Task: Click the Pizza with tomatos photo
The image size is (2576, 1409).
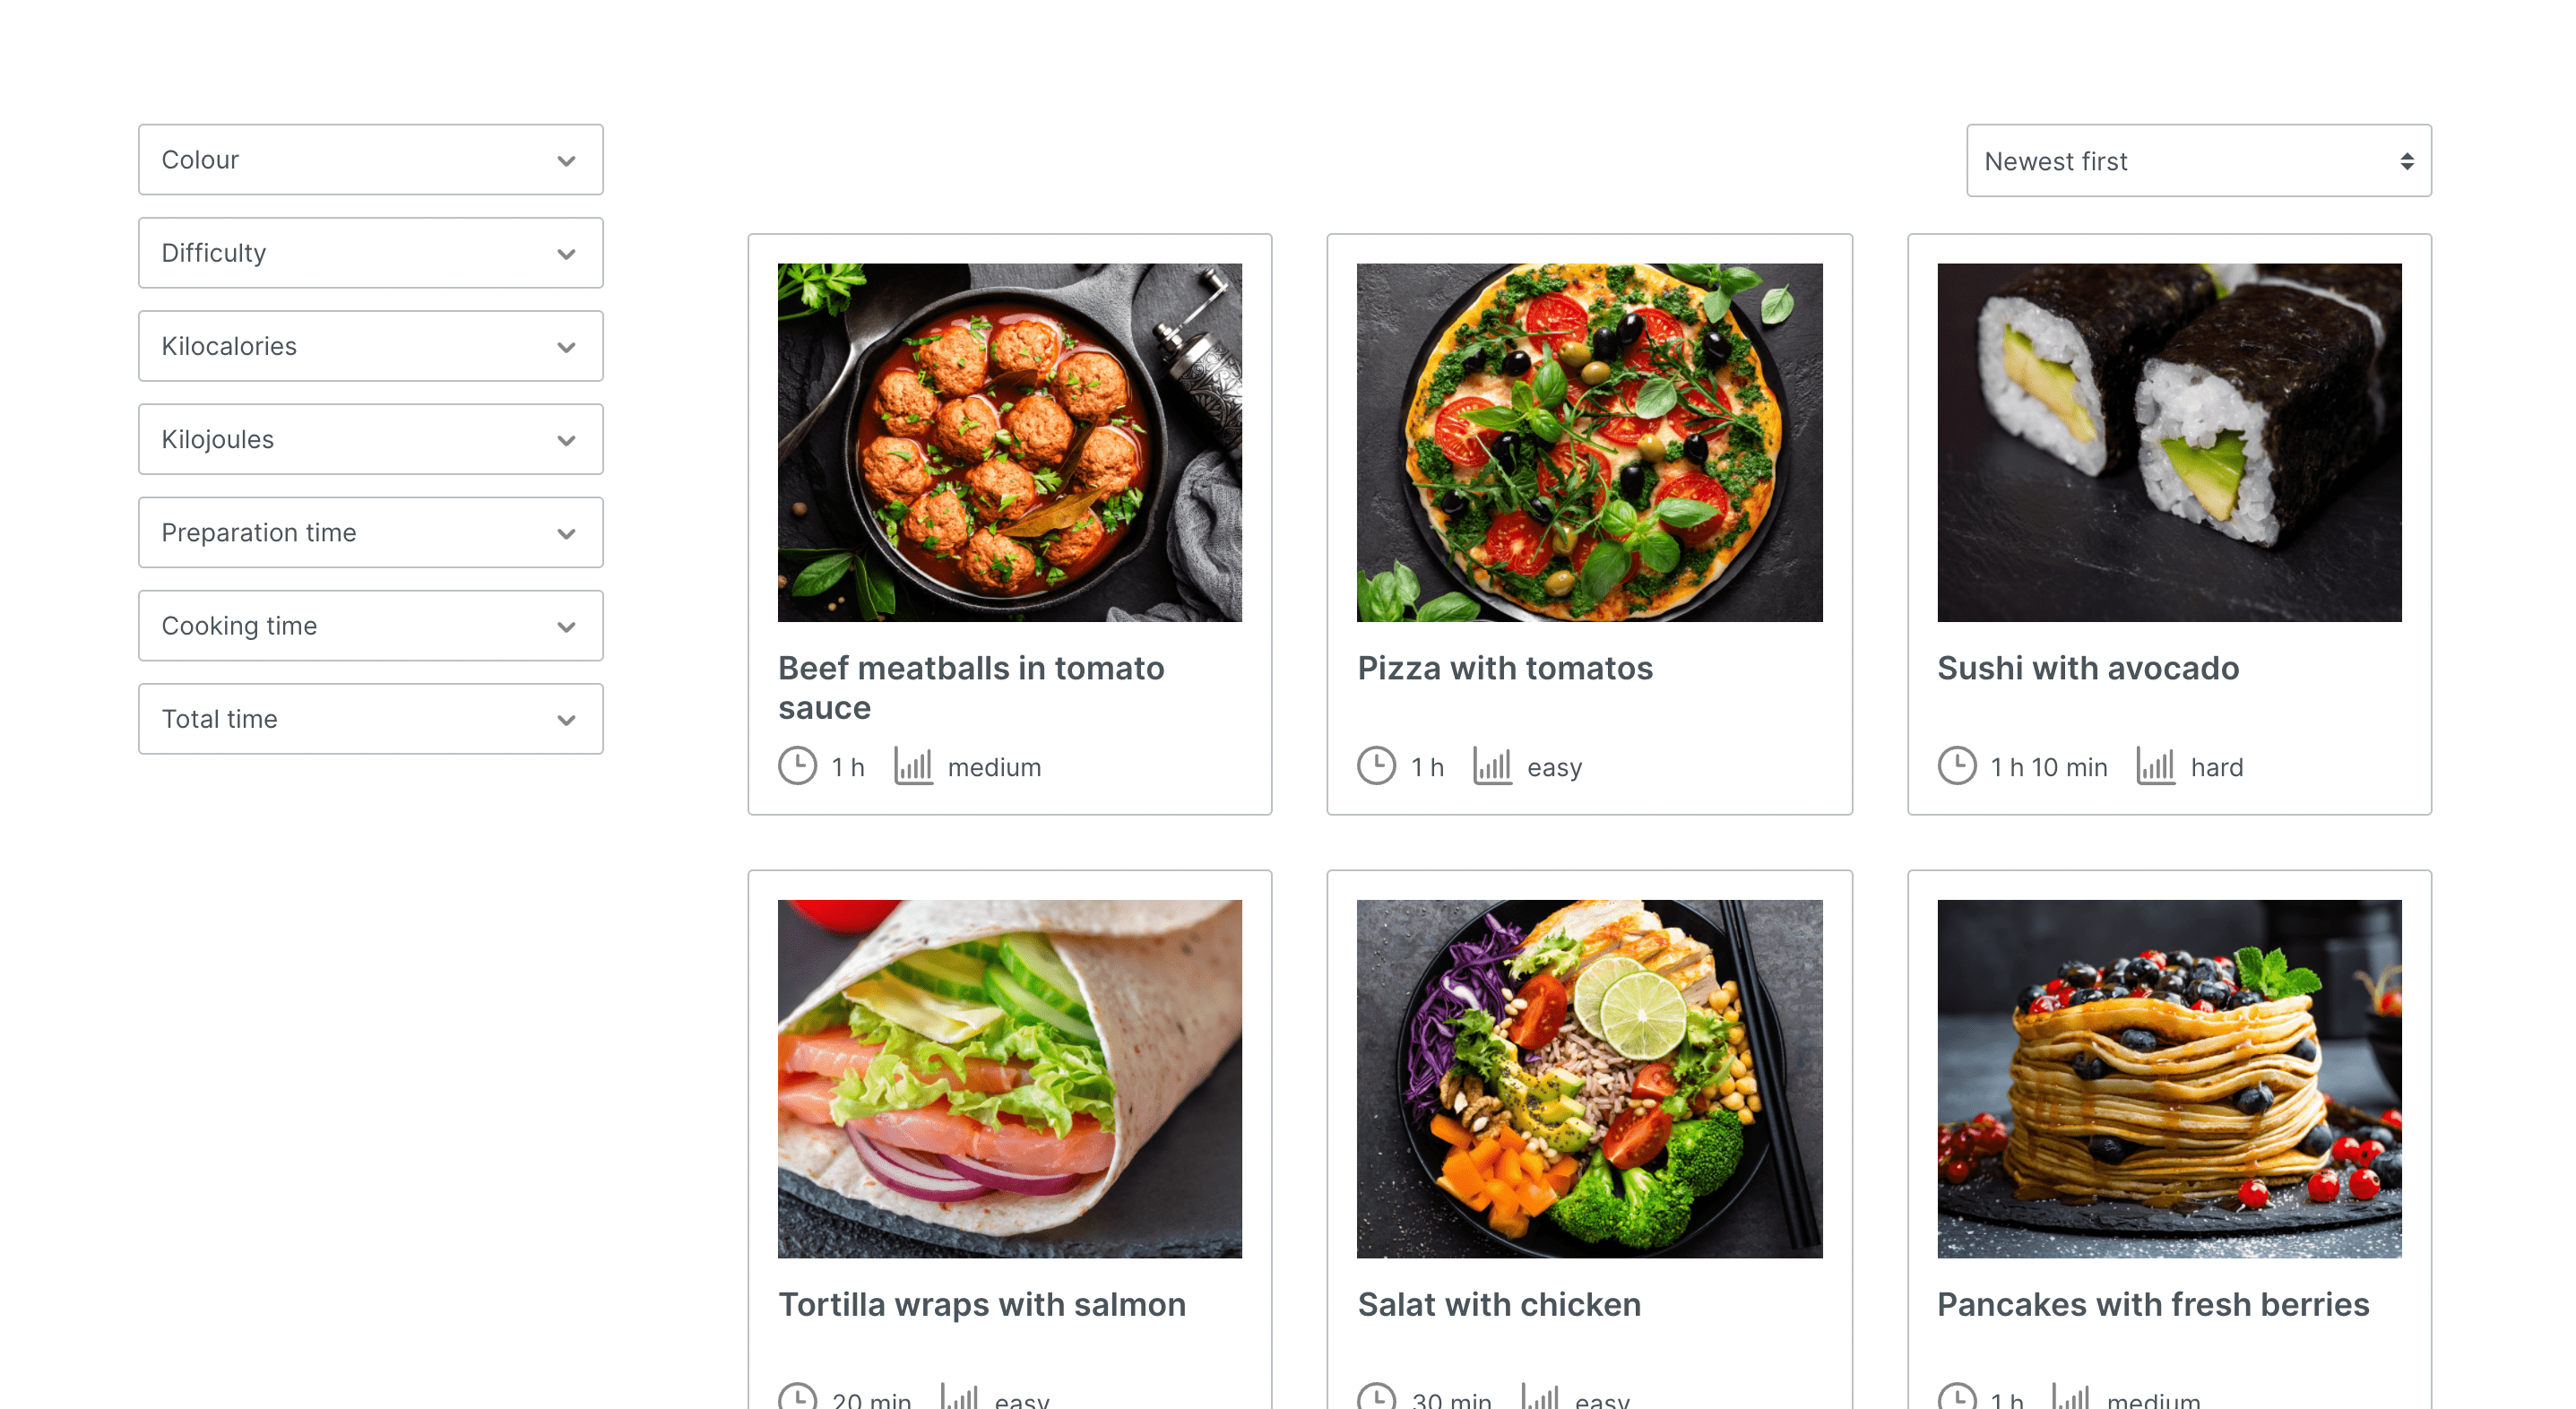Action: coord(1589,442)
